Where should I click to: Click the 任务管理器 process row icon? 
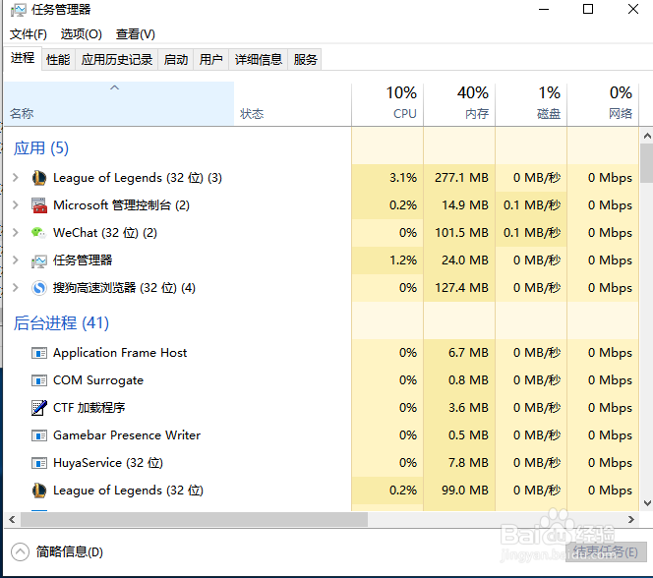(39, 260)
